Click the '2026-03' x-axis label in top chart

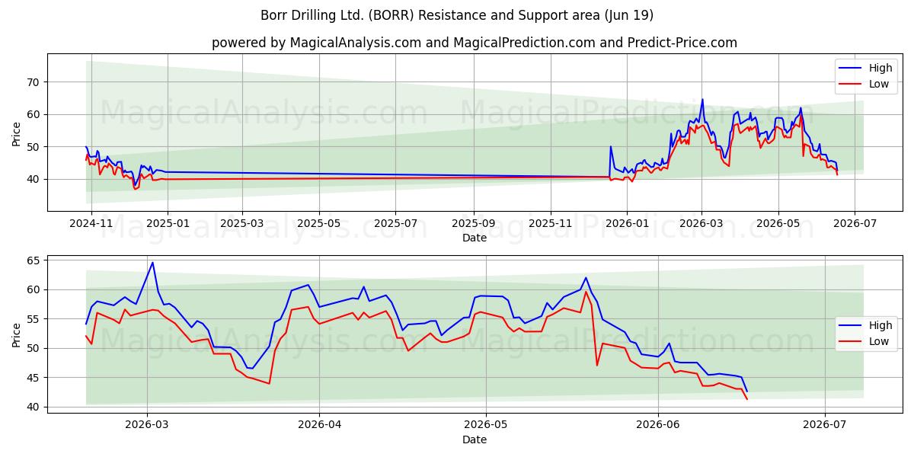701,224
